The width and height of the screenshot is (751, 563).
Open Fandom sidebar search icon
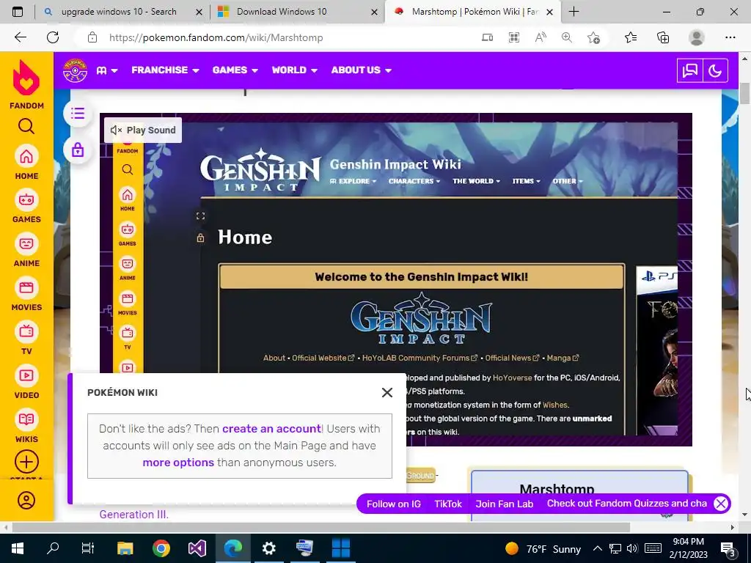pyautogui.click(x=26, y=126)
